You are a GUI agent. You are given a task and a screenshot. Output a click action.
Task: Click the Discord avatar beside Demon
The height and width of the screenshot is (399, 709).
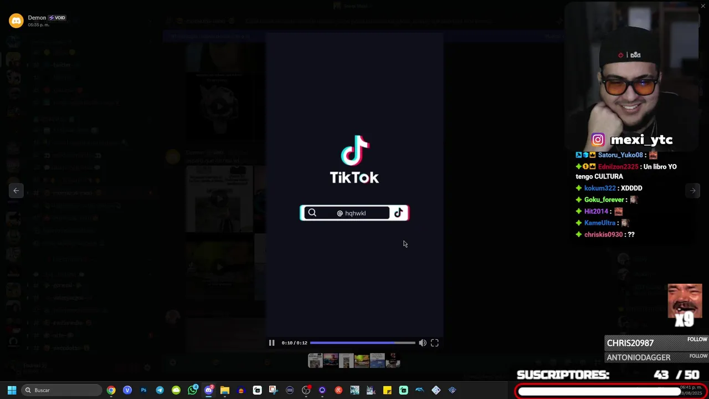pyautogui.click(x=16, y=21)
